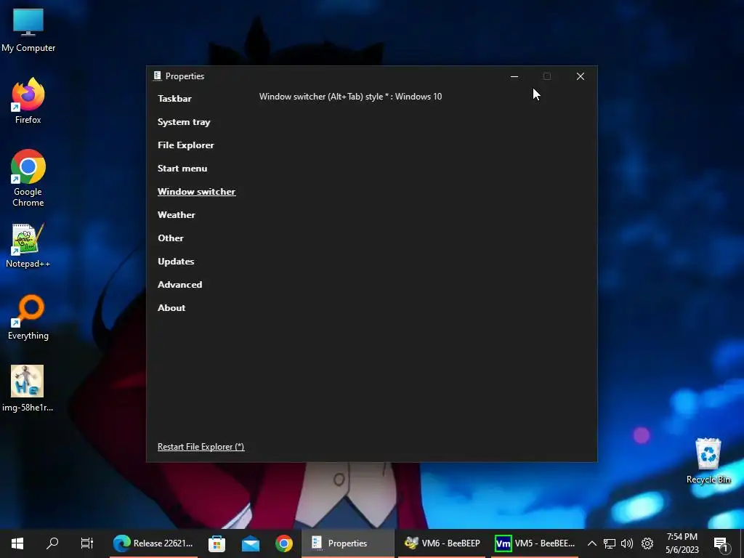Select the Recycle Bin desktop icon

[708, 461]
